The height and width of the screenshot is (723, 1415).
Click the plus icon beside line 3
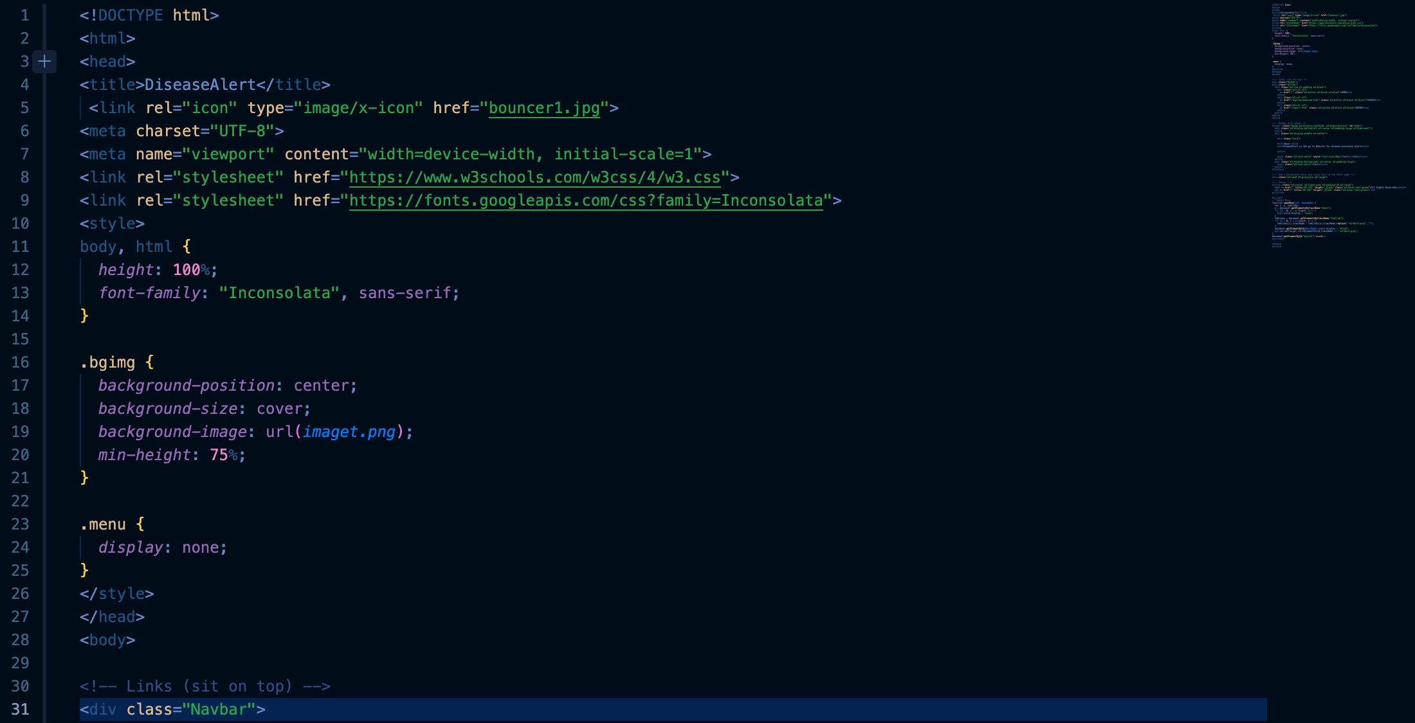pyautogui.click(x=44, y=62)
